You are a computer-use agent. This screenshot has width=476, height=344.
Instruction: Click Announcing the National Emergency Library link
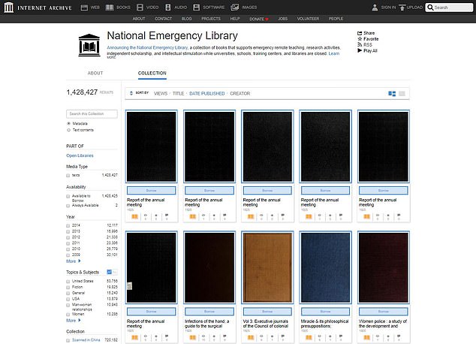click(x=148, y=47)
